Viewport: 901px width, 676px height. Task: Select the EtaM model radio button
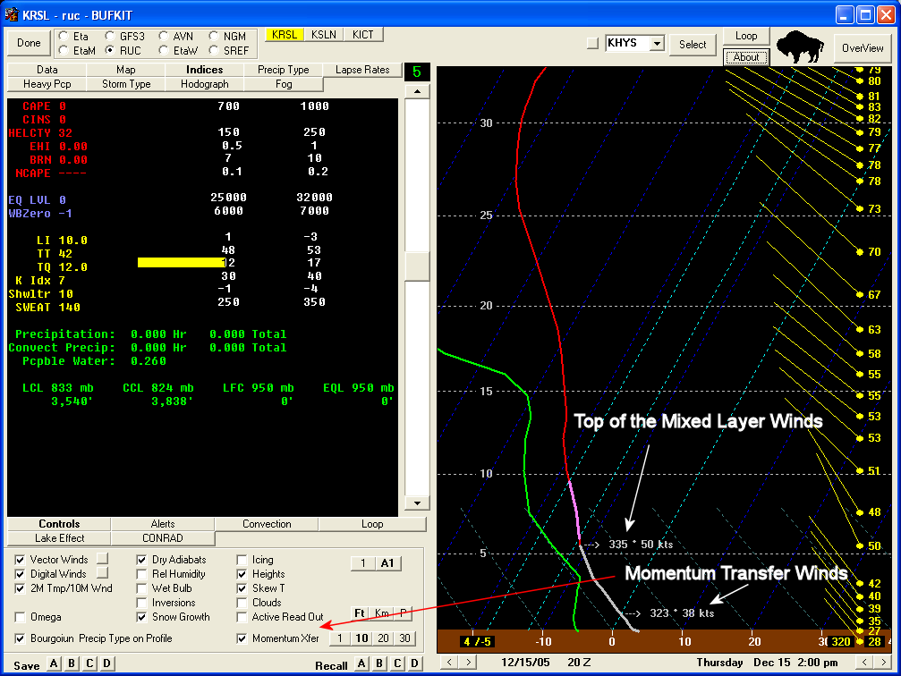(x=64, y=51)
